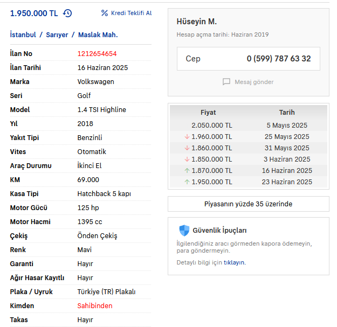Screen dimensions: 337x327
Task: Click the İlan No label
Action: click(x=21, y=53)
